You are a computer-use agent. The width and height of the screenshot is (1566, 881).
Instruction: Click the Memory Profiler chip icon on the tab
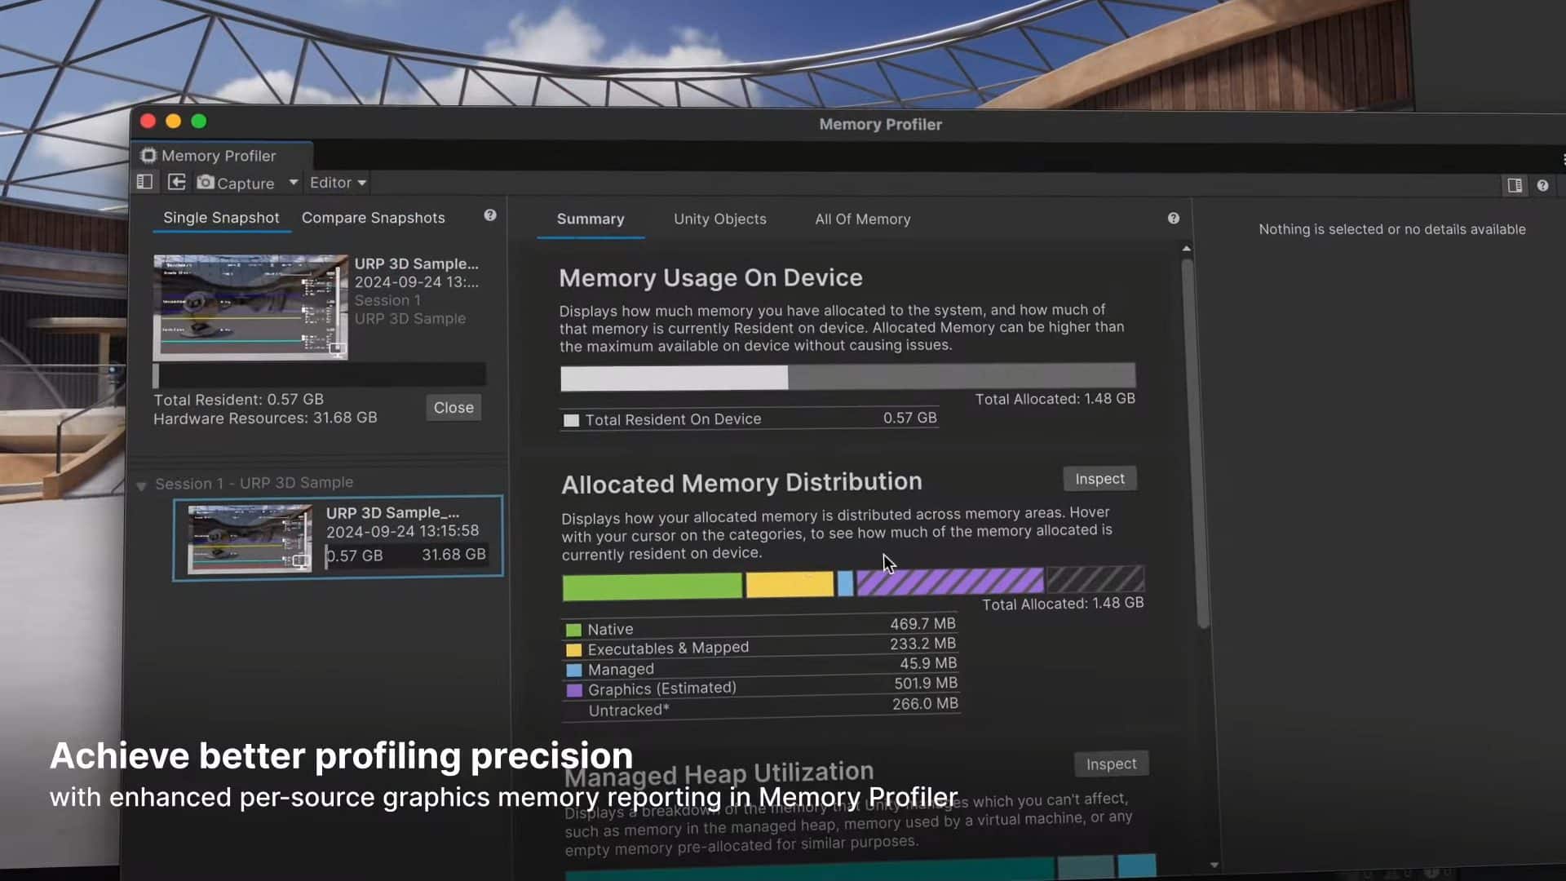click(148, 155)
